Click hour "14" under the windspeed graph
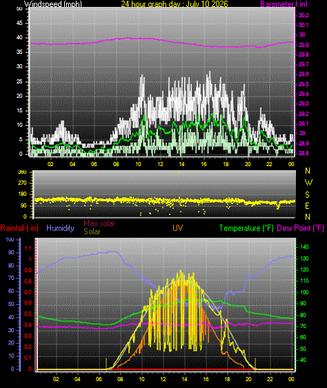This screenshot has height=388, width=327. [182, 164]
